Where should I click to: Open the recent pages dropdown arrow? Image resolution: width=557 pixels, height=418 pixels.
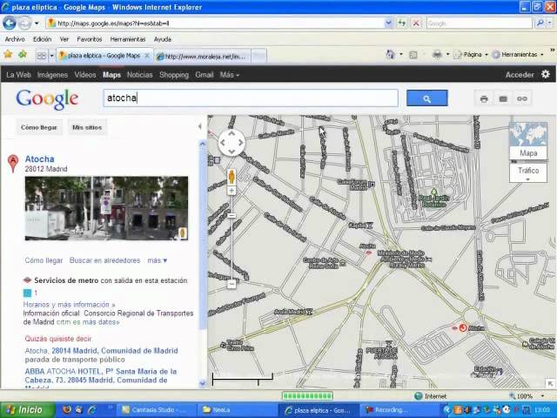pyautogui.click(x=37, y=24)
